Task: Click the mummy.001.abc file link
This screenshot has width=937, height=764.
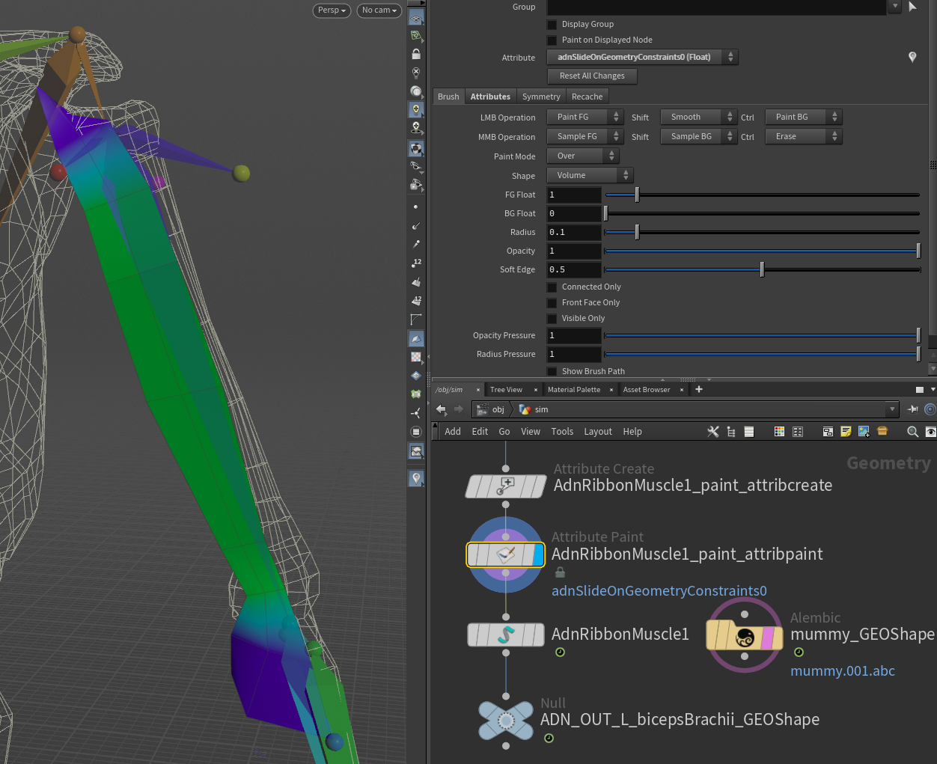Action: [842, 671]
